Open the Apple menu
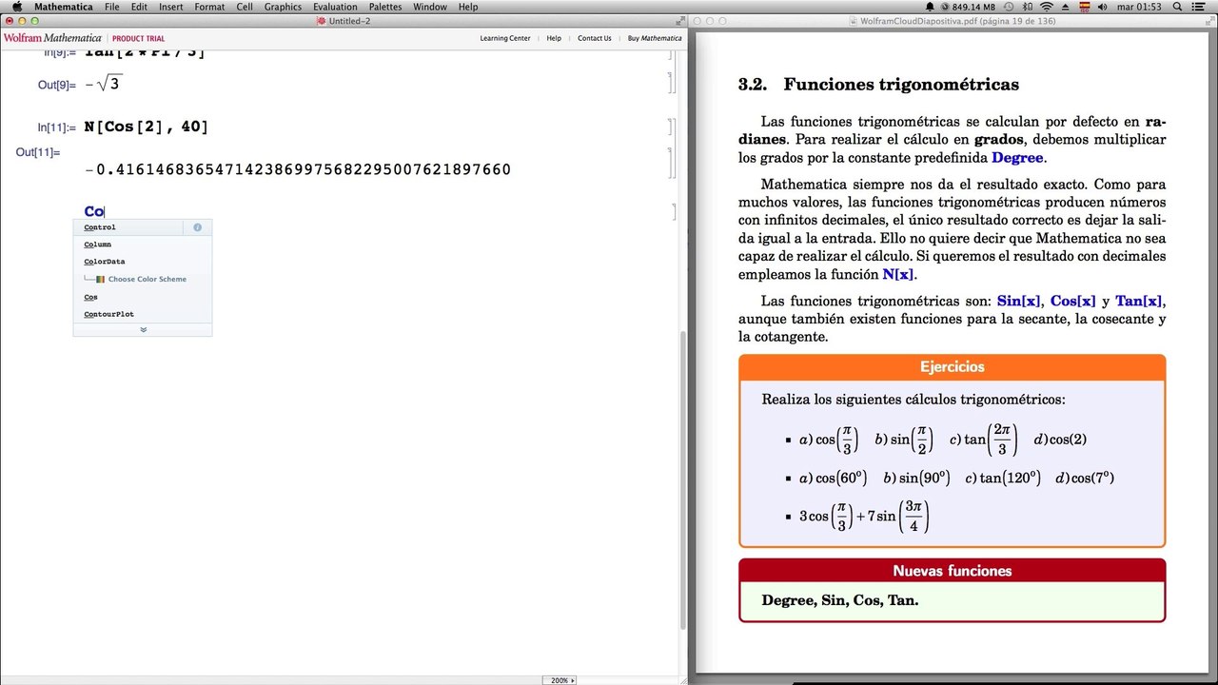This screenshot has height=685, width=1218. pyautogui.click(x=16, y=7)
